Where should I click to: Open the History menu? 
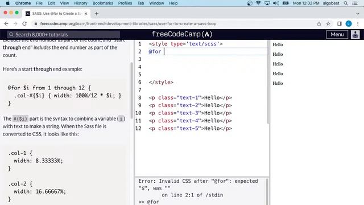(81, 3)
